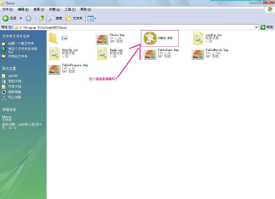
Task: Click the TableMatch.bmp file name
Action: [x=217, y=50]
